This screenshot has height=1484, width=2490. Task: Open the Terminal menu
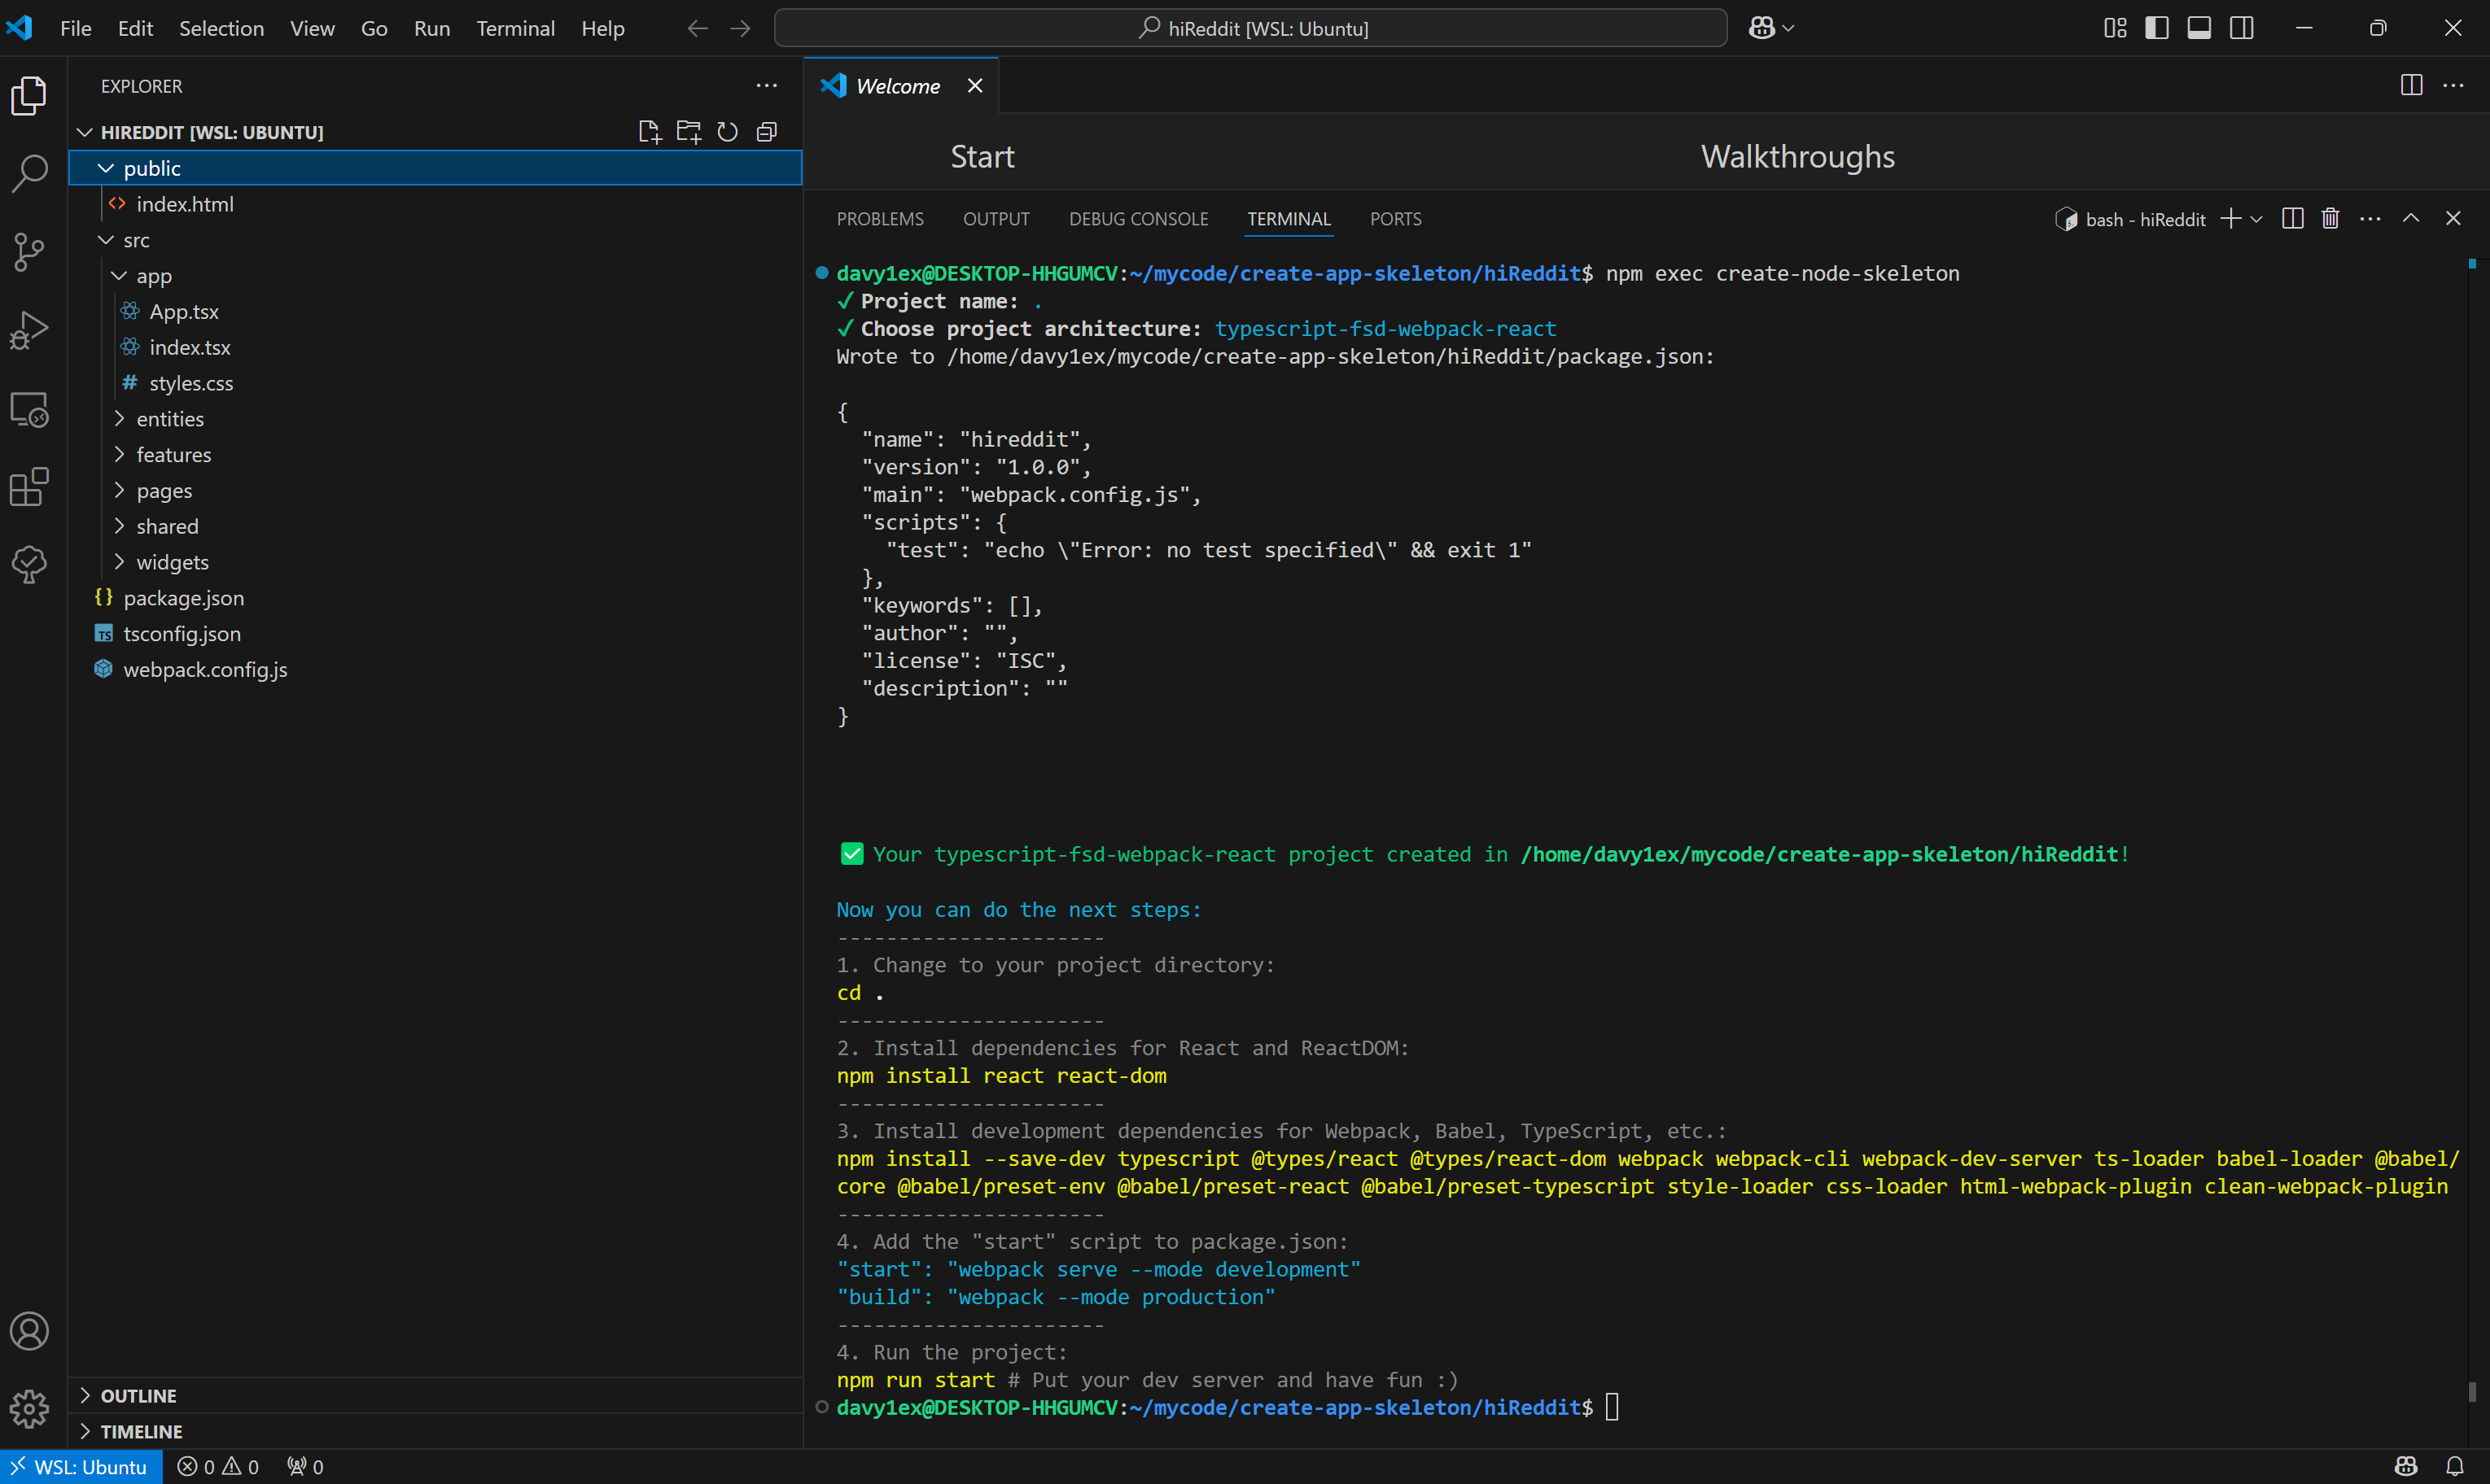pos(515,28)
